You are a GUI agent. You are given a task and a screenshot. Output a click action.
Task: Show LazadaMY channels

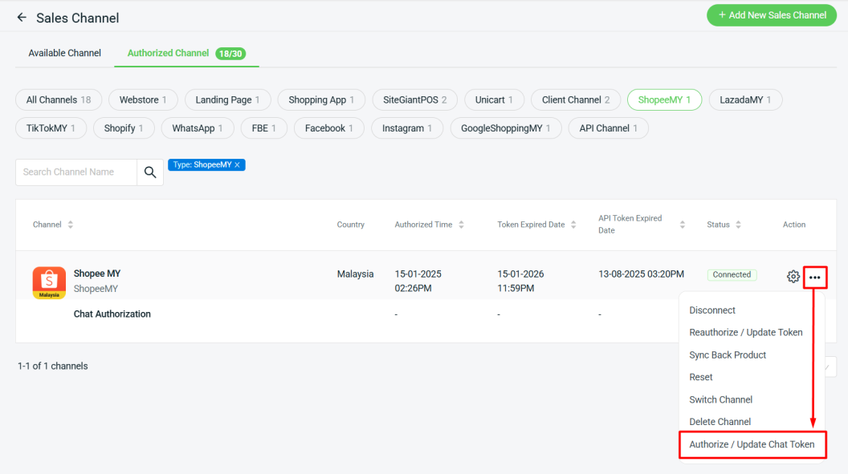745,100
